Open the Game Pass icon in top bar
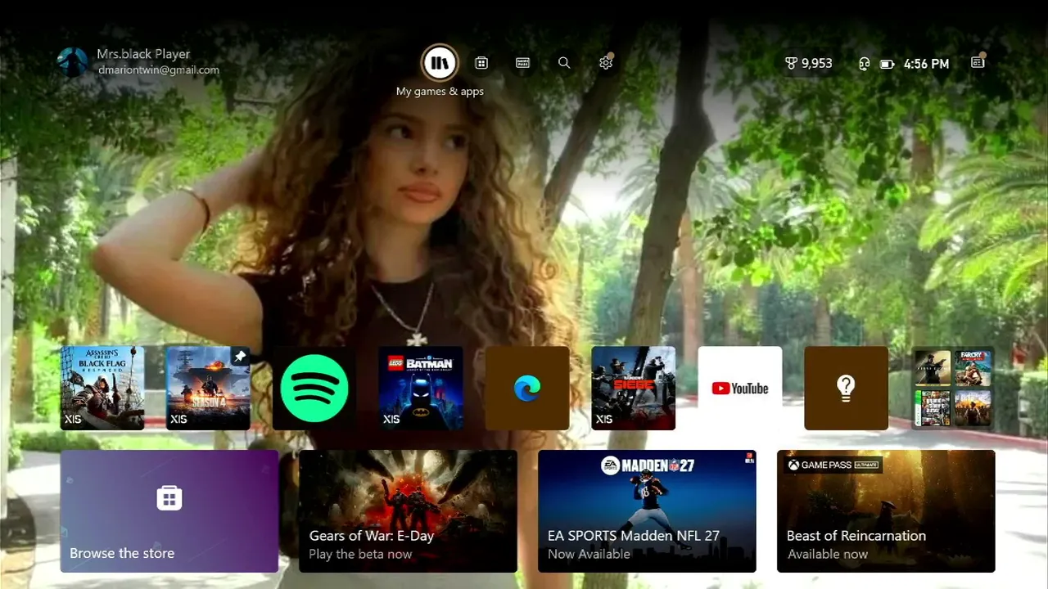 (x=523, y=63)
